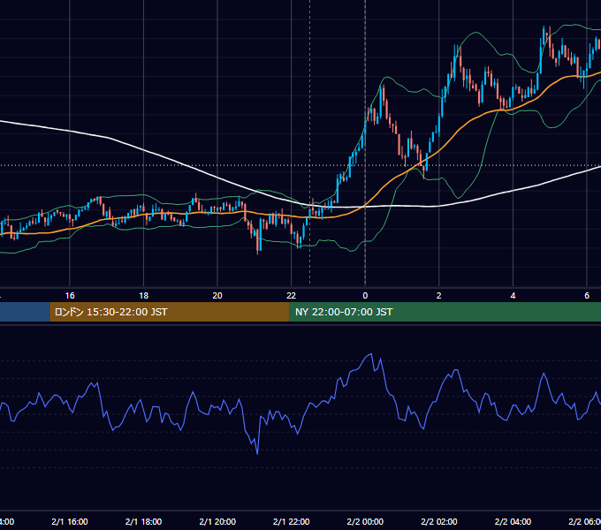This screenshot has width=601, height=530.
Task: Click the NY 22:00-07:00 JST session band
Action: pos(445,312)
